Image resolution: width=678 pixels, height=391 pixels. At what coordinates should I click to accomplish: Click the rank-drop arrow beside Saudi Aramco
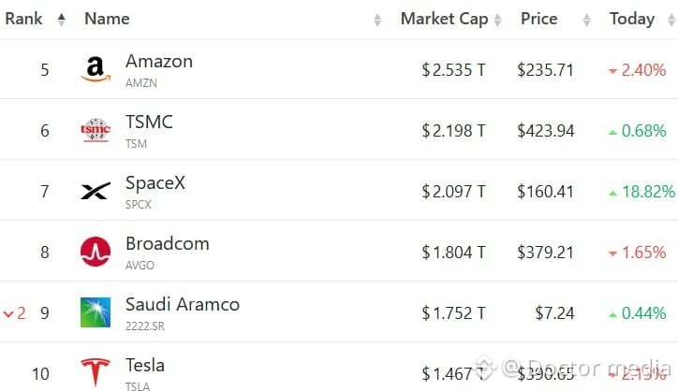pos(8,313)
